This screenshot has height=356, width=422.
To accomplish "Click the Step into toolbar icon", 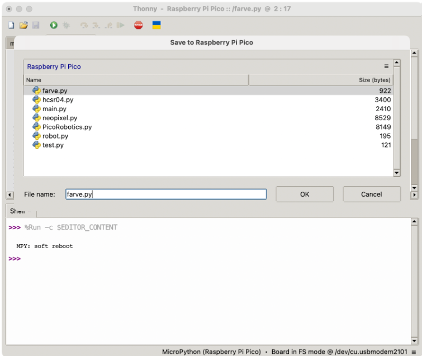I will [96, 25].
